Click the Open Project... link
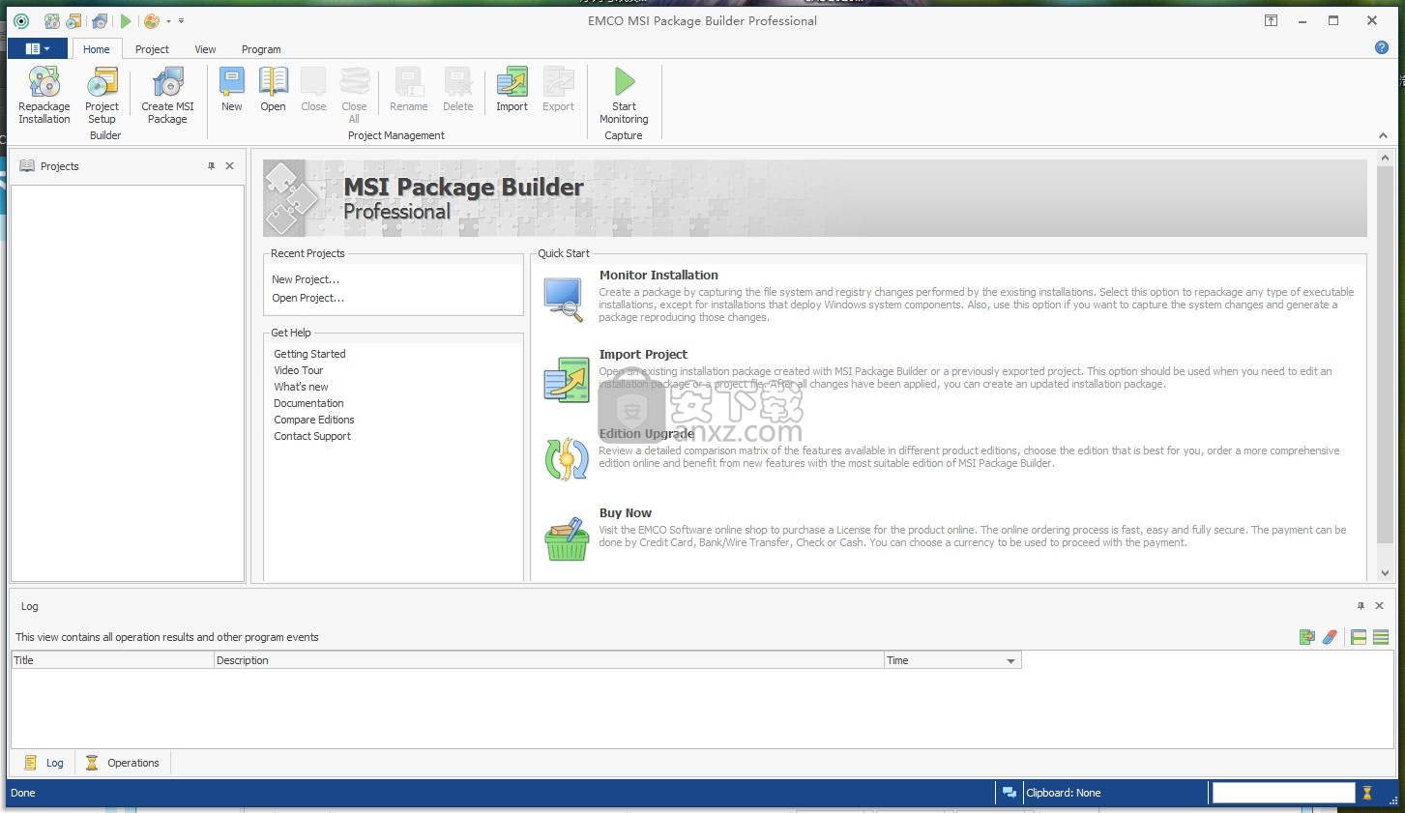This screenshot has width=1405, height=813. tap(307, 298)
